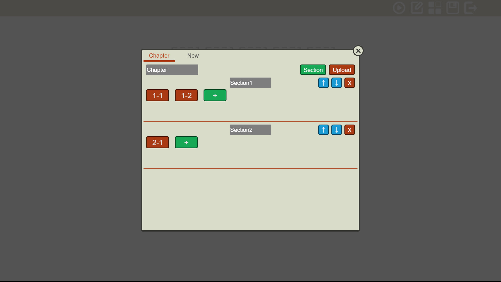Move Section1 up with the blue arrow

[x=323, y=83]
